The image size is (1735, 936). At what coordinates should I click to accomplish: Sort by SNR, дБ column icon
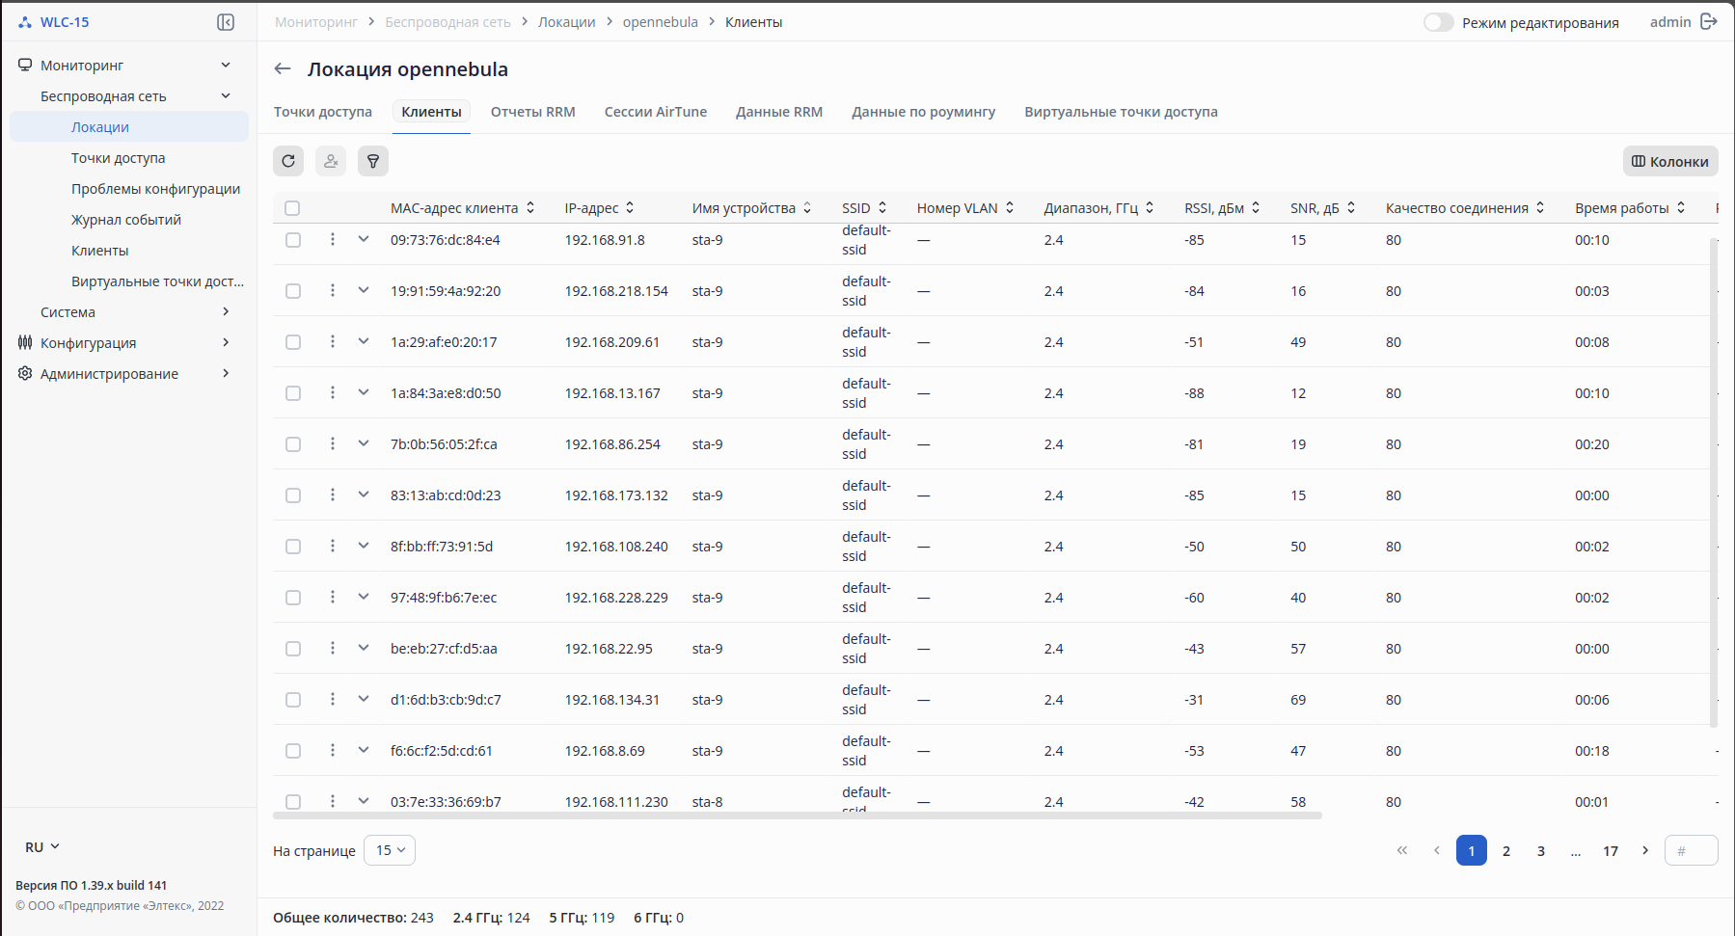(1351, 207)
